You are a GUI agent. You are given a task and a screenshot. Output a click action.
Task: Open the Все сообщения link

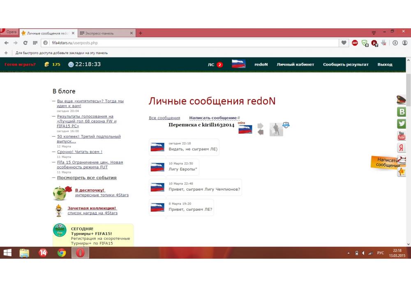(164, 118)
